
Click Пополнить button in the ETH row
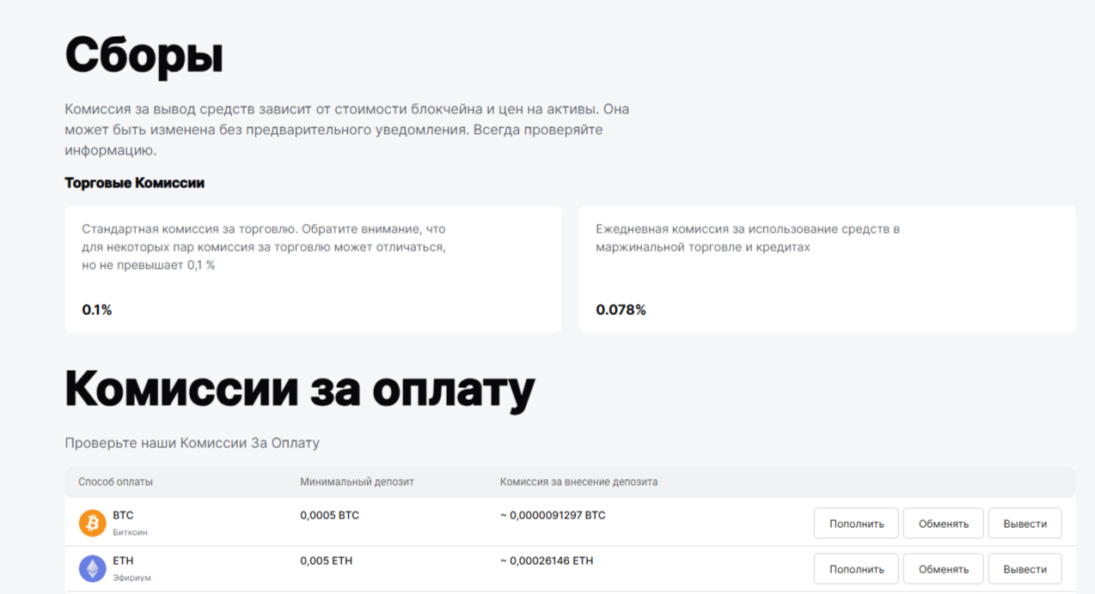click(x=856, y=568)
